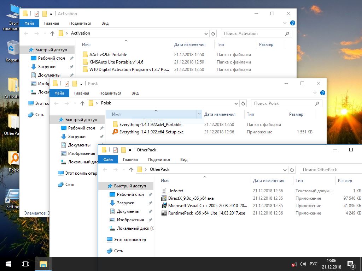Screen dimensions: 362x271
Task: Open quick access toolbar dropdown in Activation
Action: click(x=51, y=14)
